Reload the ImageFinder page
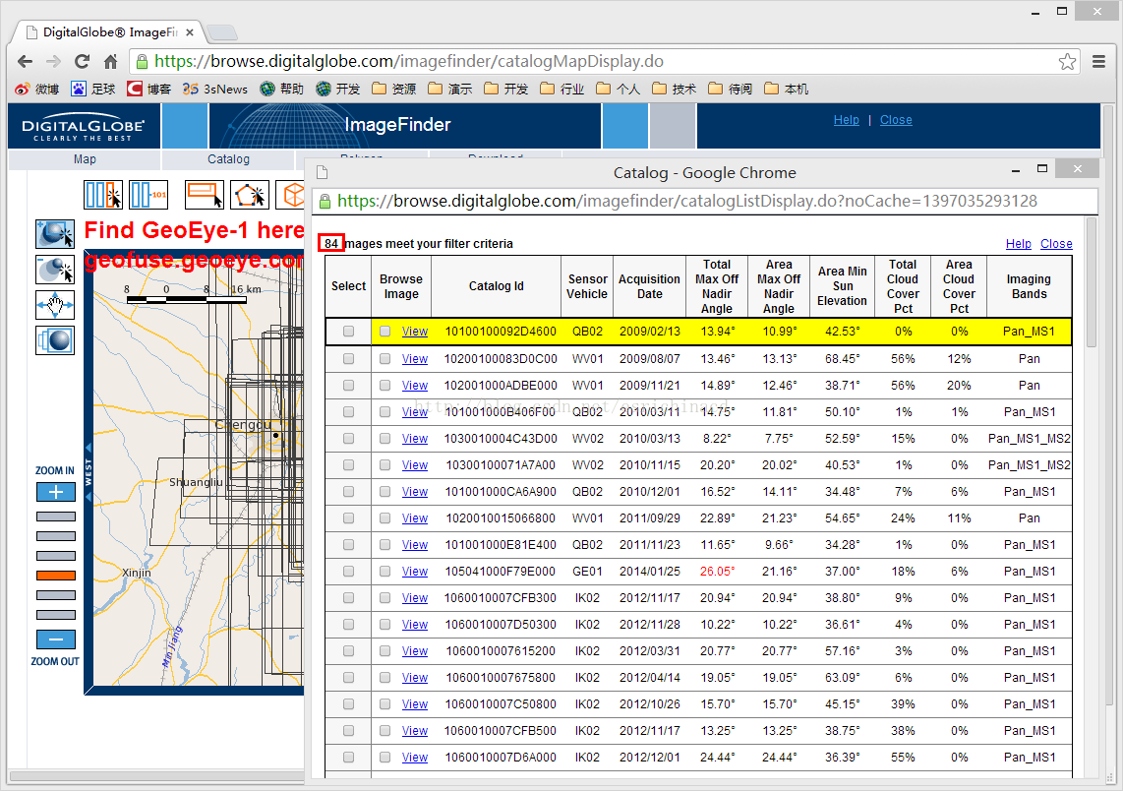 [83, 62]
